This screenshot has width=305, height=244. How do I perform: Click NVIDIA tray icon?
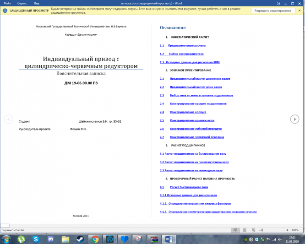245,239
